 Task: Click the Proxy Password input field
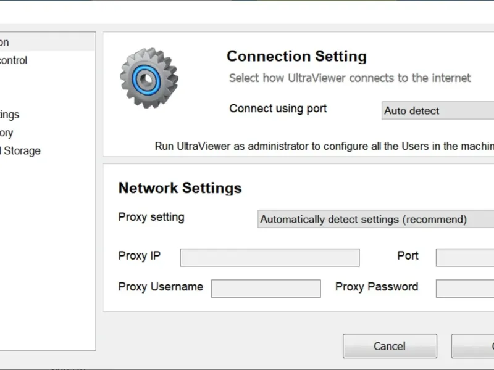(x=464, y=289)
